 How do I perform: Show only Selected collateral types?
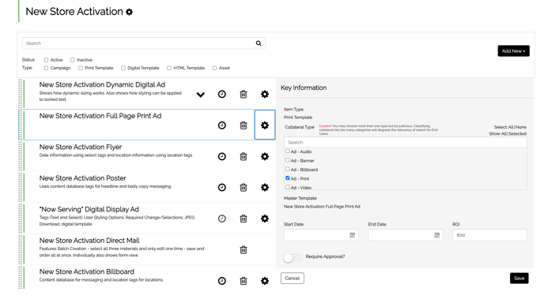(x=518, y=134)
